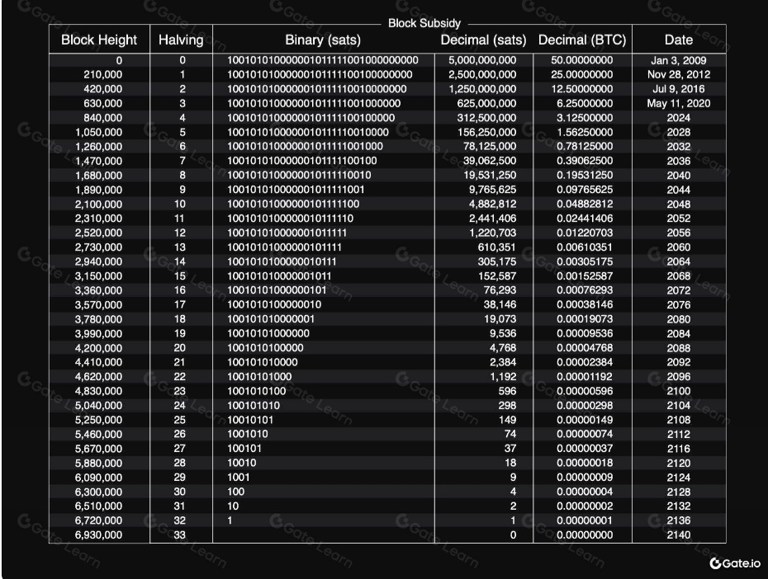Click halving number 16
768x579 pixels.
tap(180, 290)
